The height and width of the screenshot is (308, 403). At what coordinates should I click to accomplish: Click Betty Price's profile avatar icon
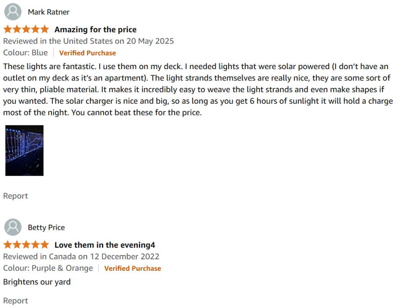pyautogui.click(x=13, y=227)
